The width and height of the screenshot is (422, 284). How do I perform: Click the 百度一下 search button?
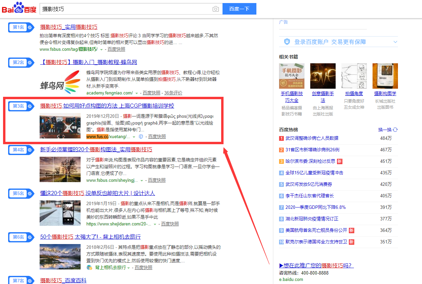(239, 9)
